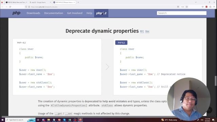Click the red extension icon in browser toolbar

206,7
